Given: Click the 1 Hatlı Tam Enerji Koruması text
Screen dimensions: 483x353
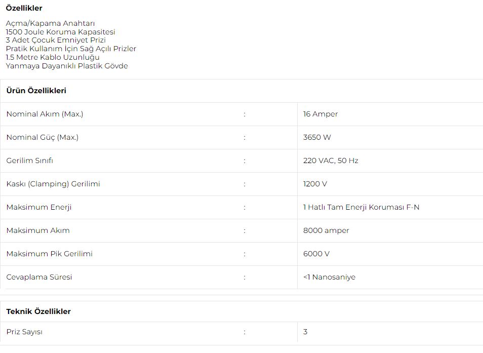Looking at the screenshot, I should coord(353,207).
